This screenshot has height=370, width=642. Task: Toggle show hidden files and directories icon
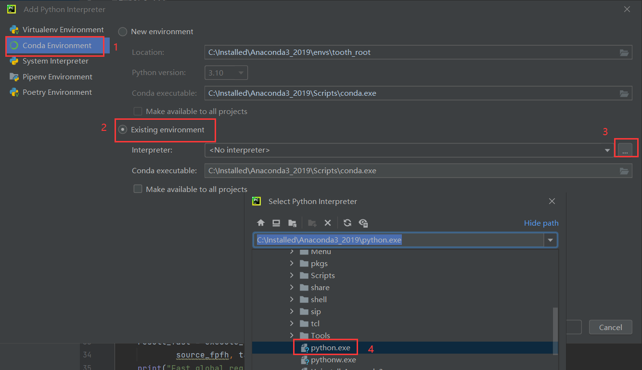point(363,223)
